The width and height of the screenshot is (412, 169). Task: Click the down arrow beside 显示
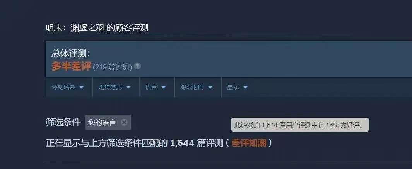[245, 87]
